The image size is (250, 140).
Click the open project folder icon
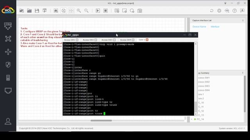(29, 10)
